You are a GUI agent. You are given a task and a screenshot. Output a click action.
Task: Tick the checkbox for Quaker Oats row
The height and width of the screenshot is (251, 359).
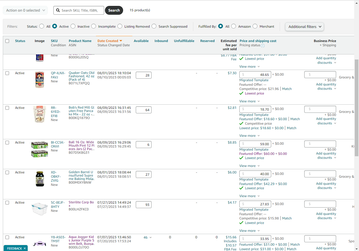coord(7,73)
